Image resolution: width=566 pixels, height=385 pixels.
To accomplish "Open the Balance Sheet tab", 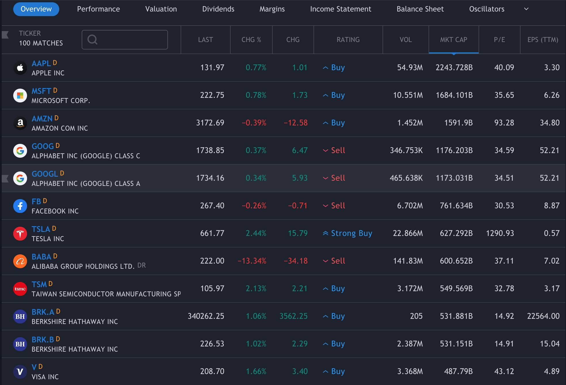I will coord(420,9).
